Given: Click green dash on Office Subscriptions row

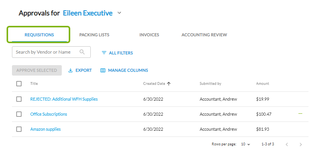Looking at the screenshot, I should (x=300, y=114).
